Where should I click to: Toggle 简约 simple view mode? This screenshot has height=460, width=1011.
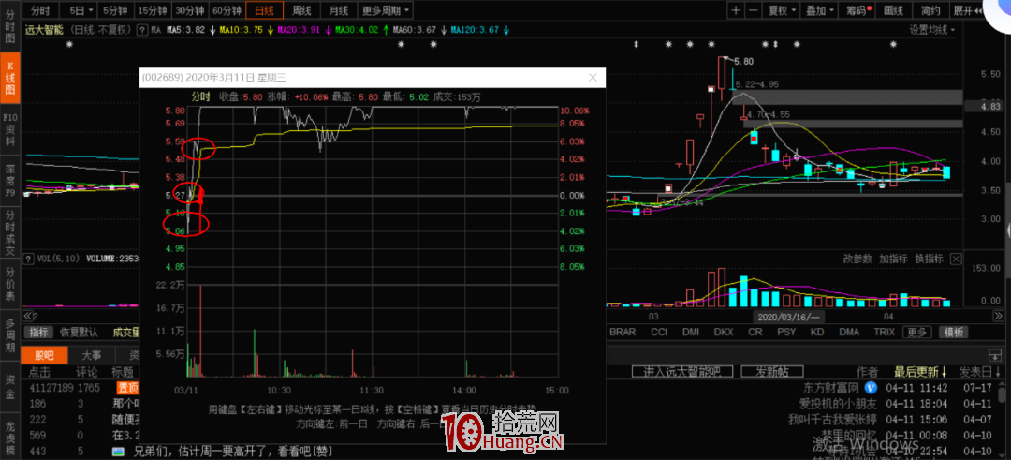pyautogui.click(x=930, y=10)
